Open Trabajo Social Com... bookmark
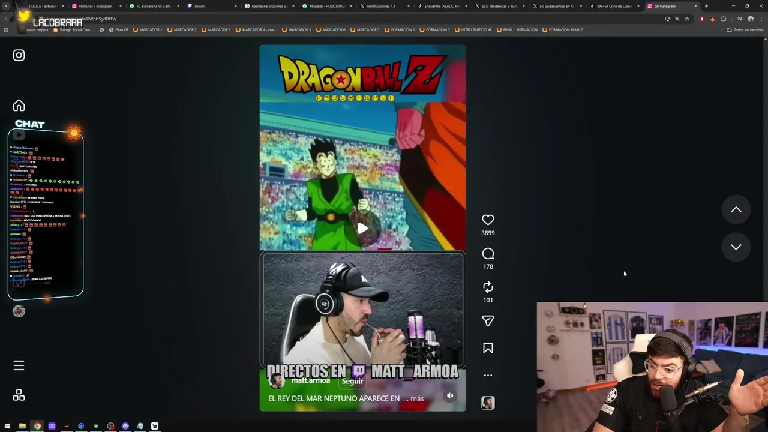 point(73,30)
